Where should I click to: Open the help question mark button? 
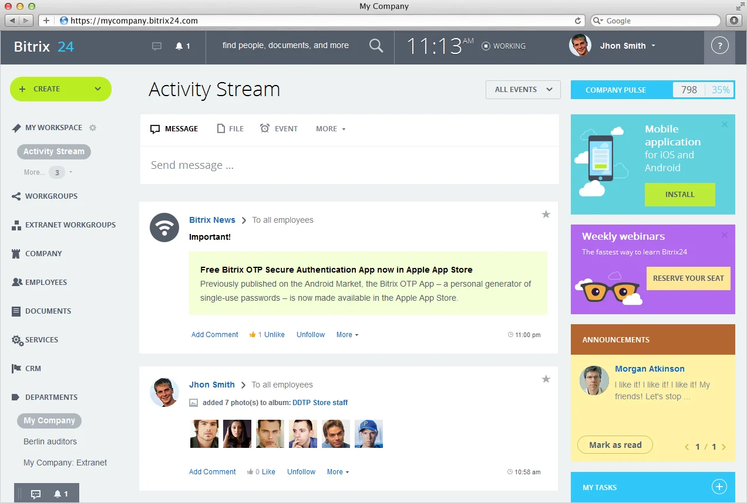[x=719, y=46]
